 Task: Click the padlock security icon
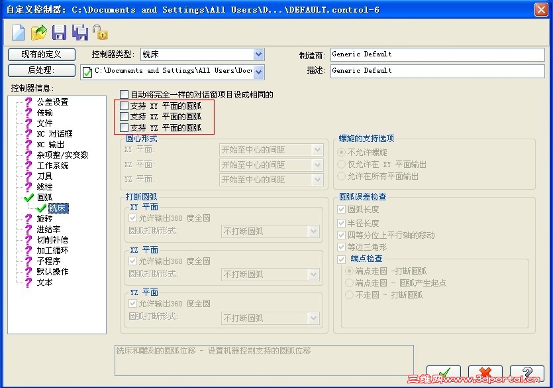pos(100,32)
